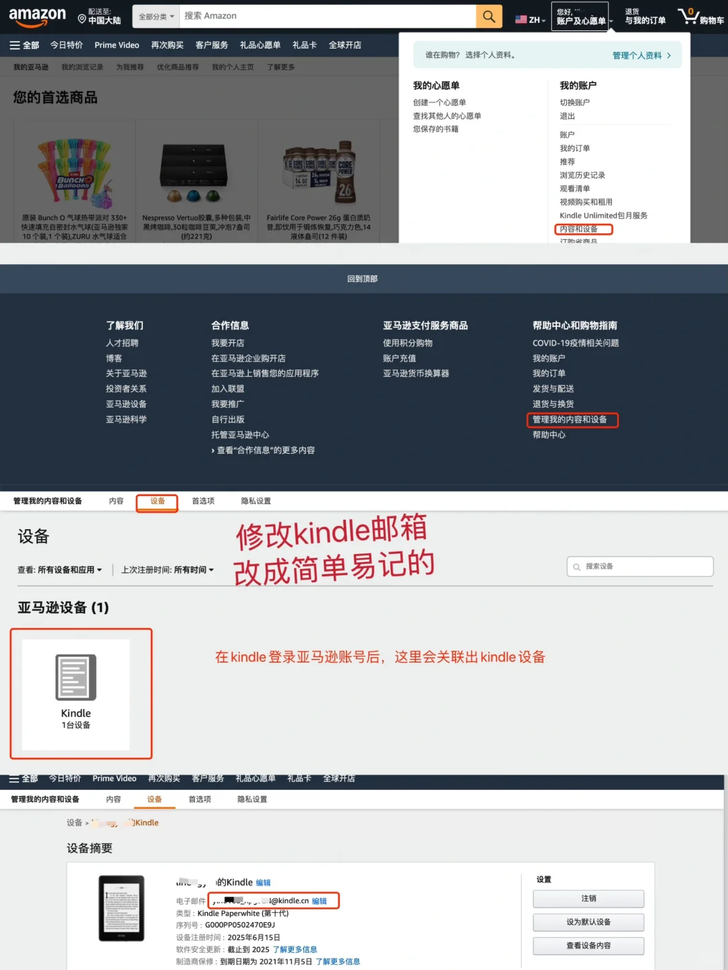Image resolution: width=728 pixels, height=970 pixels.
Task: Open the Fairlife Core Power product image
Action: click(x=319, y=173)
